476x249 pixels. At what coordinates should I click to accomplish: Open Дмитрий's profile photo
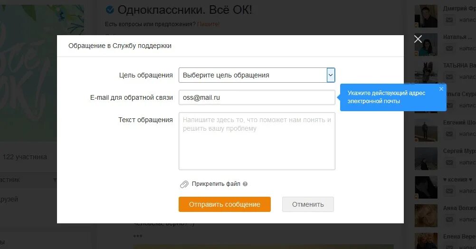[x=426, y=16]
